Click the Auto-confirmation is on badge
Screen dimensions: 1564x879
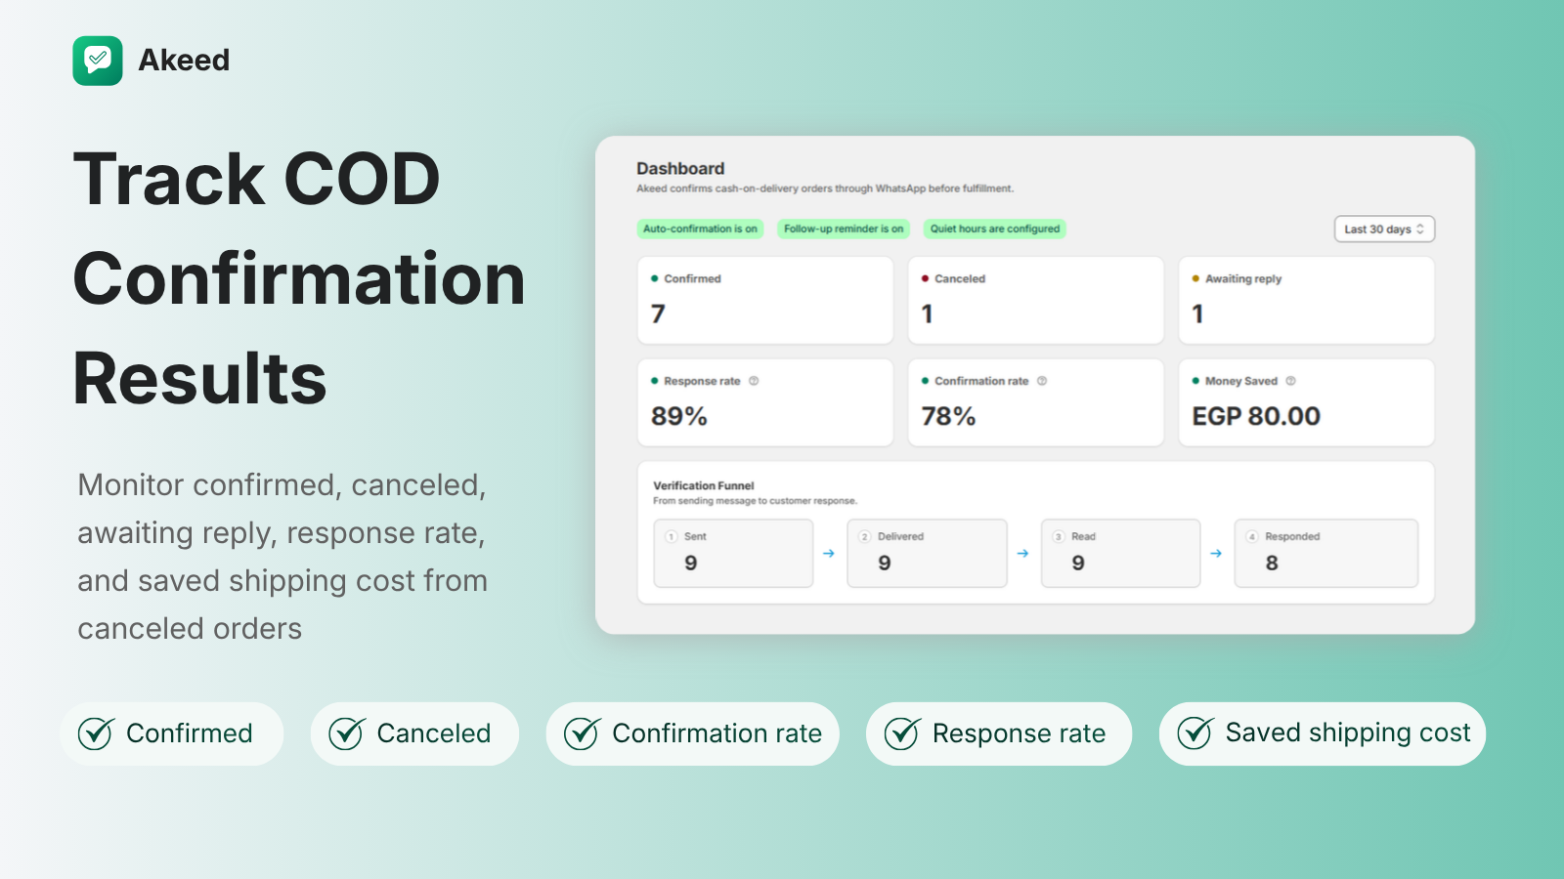pos(700,229)
